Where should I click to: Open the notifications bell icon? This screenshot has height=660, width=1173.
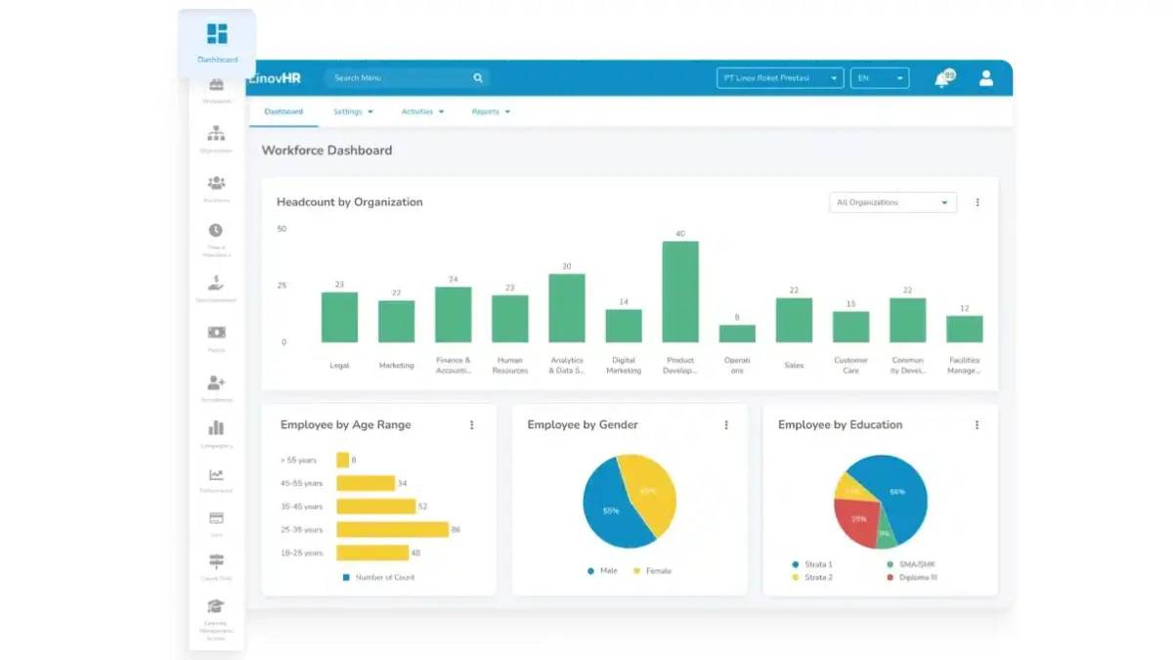[x=941, y=78]
